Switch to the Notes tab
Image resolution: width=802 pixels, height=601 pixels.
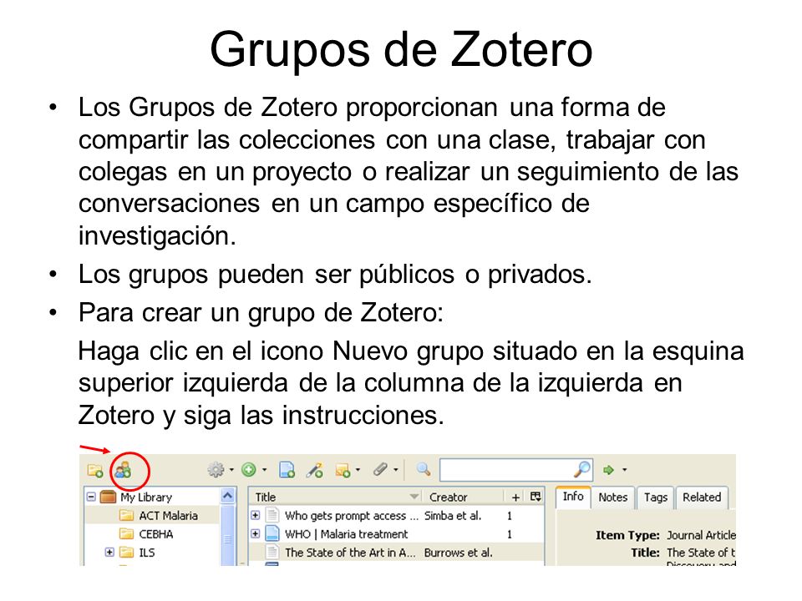pos(612,497)
